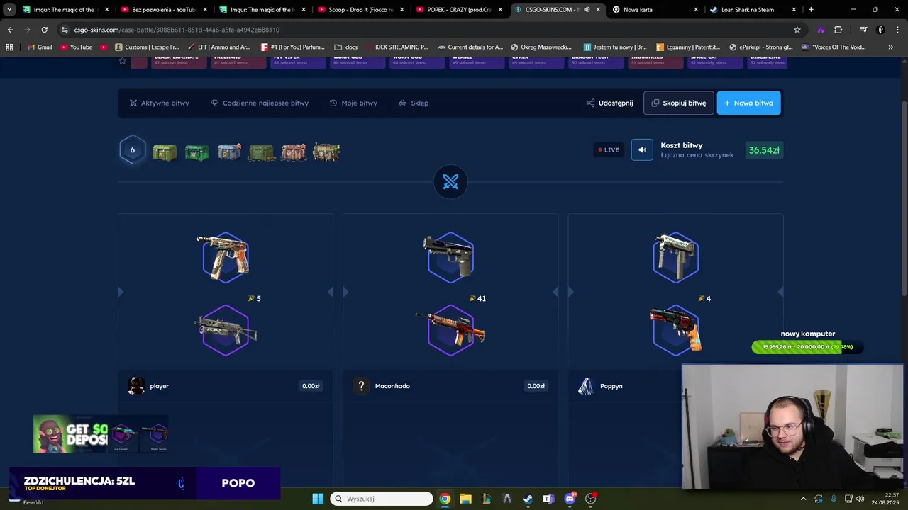Open the sixth camo case icon

(x=326, y=152)
